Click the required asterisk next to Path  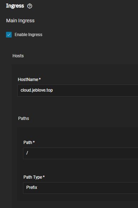coord(34,142)
